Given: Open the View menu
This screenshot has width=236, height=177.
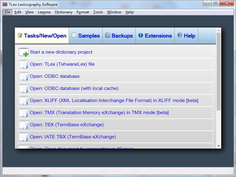Looking at the screenshot, I should 29,12.
